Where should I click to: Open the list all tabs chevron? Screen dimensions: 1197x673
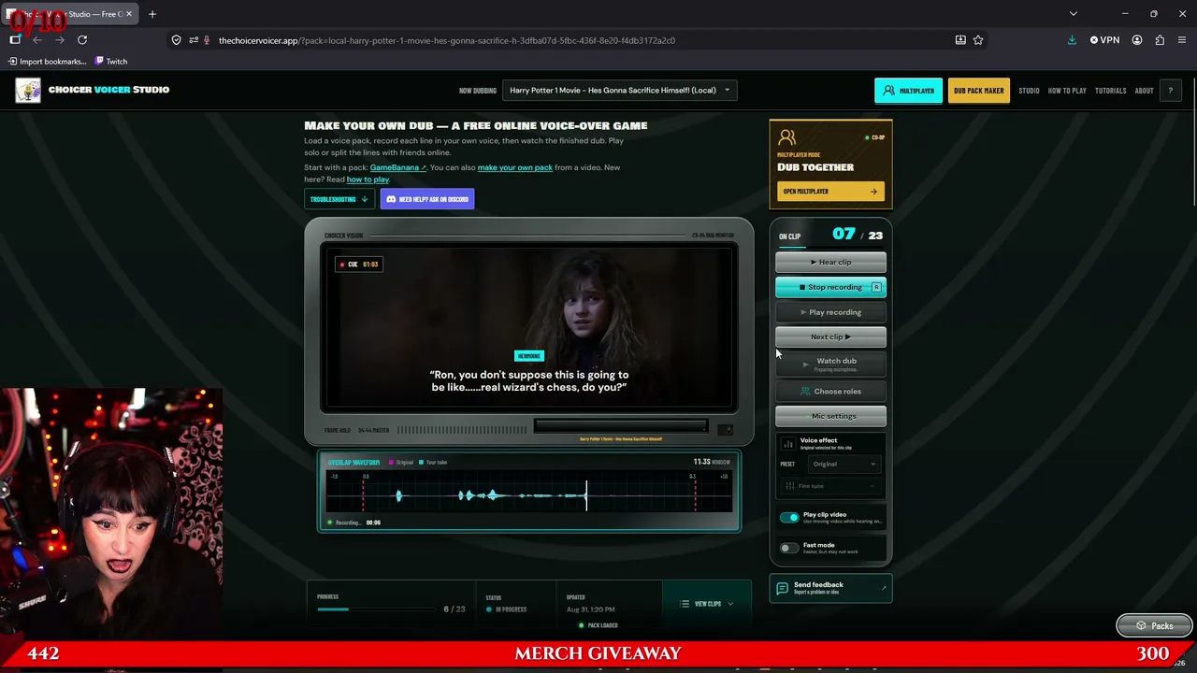click(1074, 14)
